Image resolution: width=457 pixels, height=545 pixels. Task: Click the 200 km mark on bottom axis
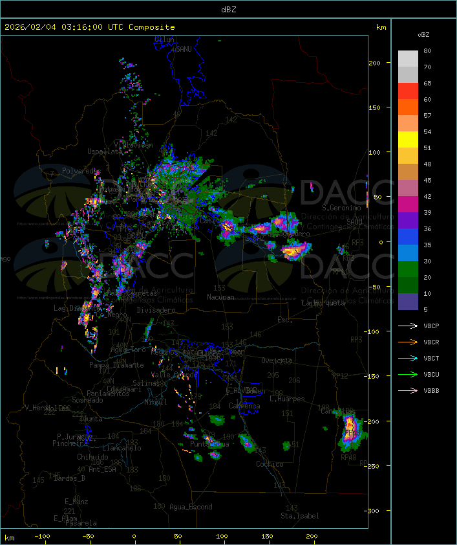click(312, 537)
